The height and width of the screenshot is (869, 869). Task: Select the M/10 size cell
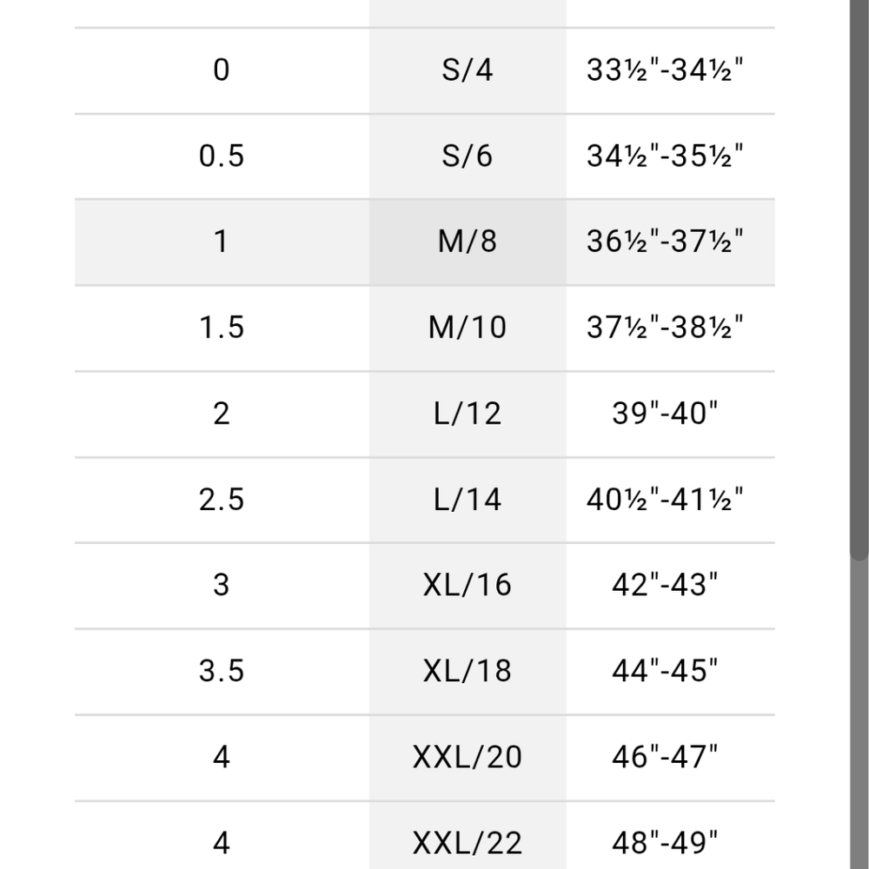pyautogui.click(x=468, y=328)
